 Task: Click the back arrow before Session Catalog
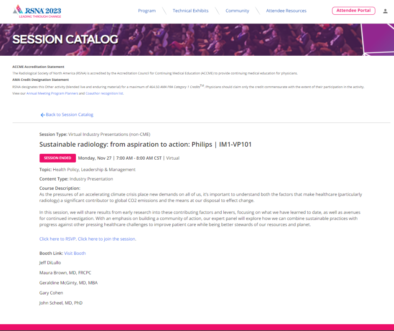pos(42,115)
